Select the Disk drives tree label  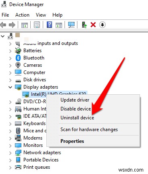(35, 80)
